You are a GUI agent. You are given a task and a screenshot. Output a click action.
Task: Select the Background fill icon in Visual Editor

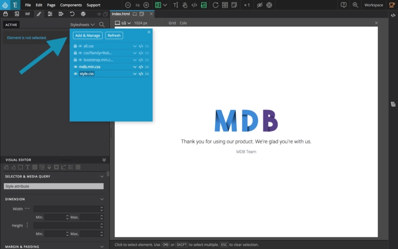pyautogui.click(x=35, y=167)
